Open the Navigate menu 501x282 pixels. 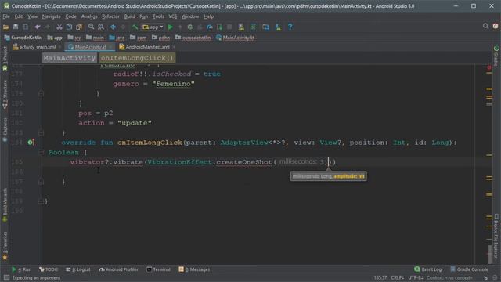51,16
